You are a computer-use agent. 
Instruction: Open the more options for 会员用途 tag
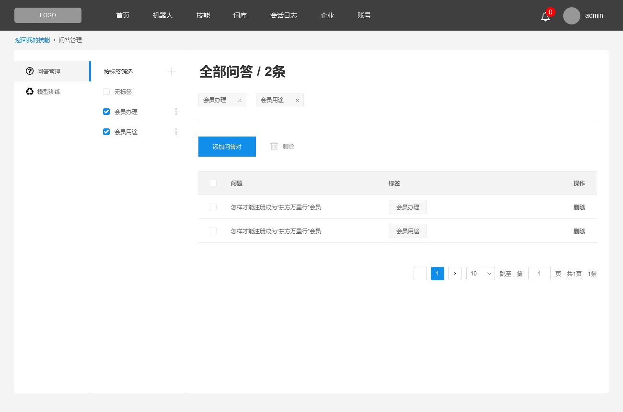(176, 132)
